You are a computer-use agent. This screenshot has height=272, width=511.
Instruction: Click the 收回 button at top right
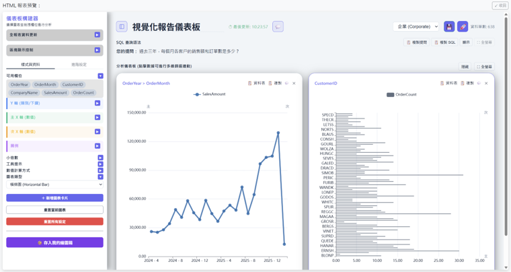pos(500,5)
